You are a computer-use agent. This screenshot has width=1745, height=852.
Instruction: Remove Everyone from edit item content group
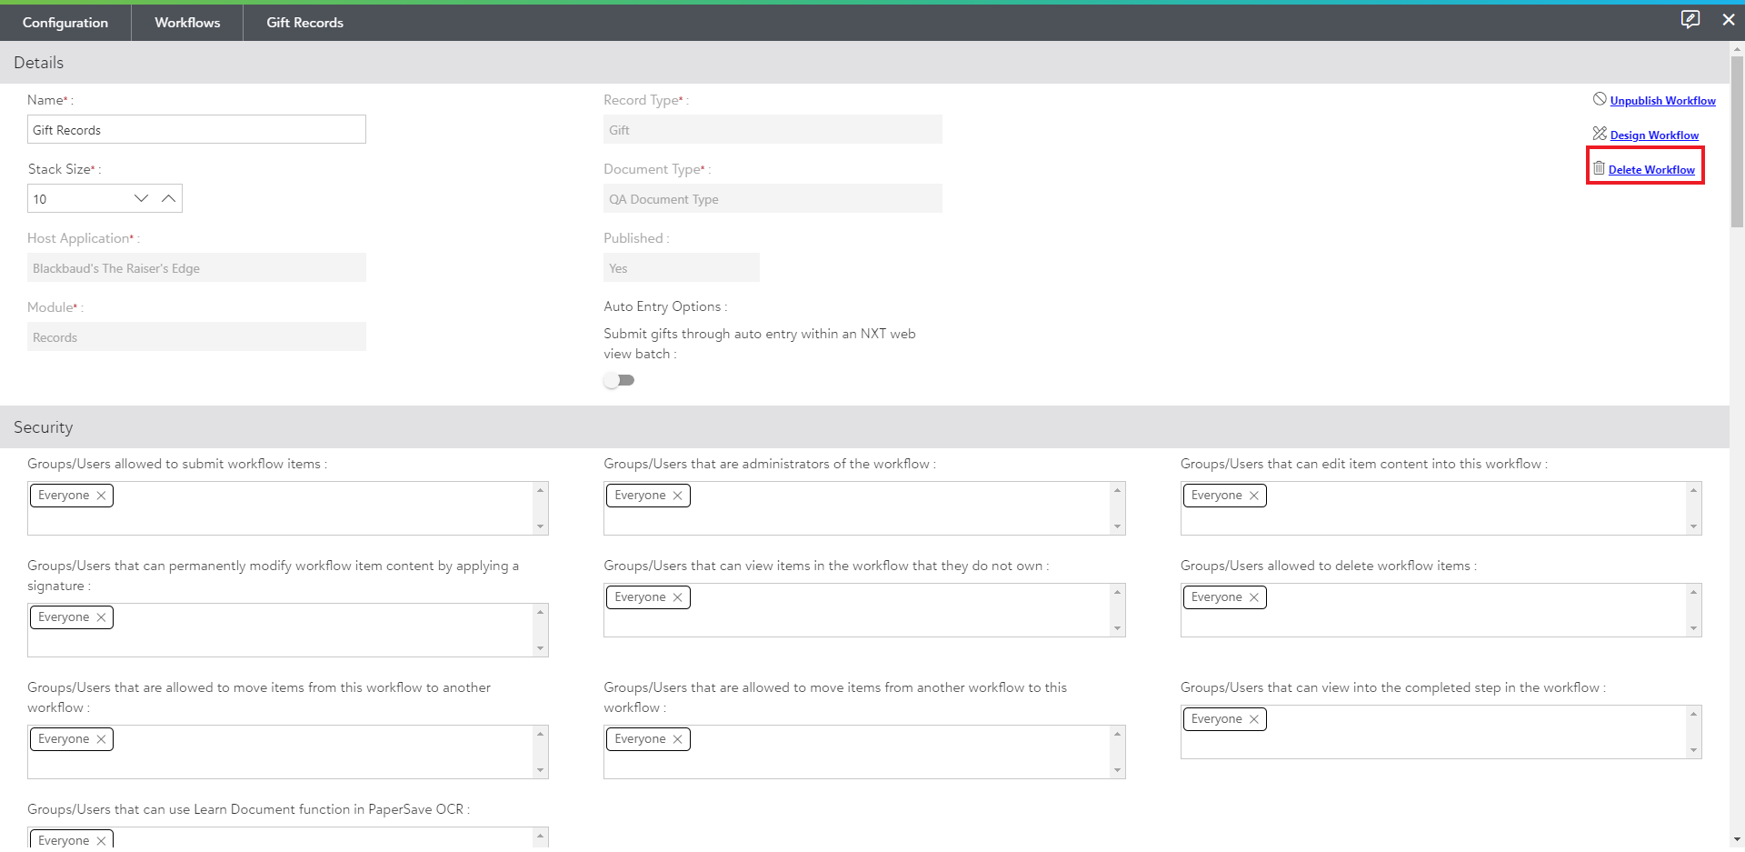coord(1254,496)
